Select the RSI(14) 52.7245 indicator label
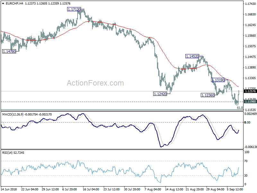This screenshot has height=193, width=257. [x=13, y=152]
